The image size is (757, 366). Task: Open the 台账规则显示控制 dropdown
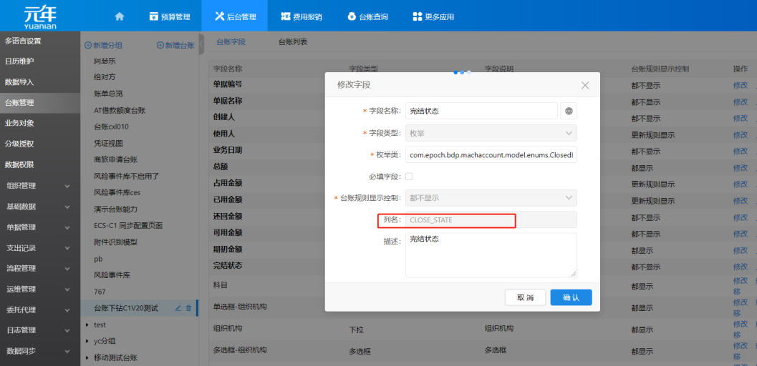[x=491, y=198]
